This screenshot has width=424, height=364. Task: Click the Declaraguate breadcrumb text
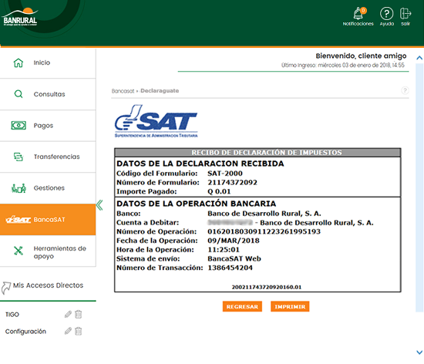(160, 90)
